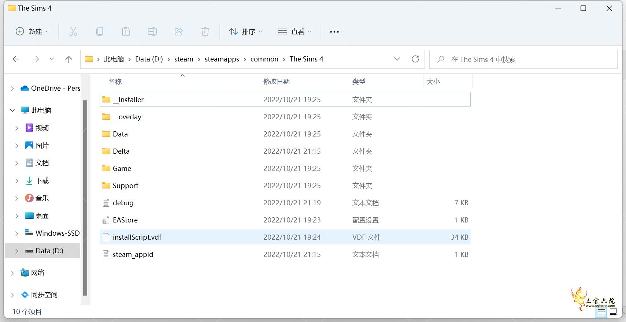This screenshot has height=322, width=626.
Task: Click the steam_appid text file icon
Action: point(106,254)
